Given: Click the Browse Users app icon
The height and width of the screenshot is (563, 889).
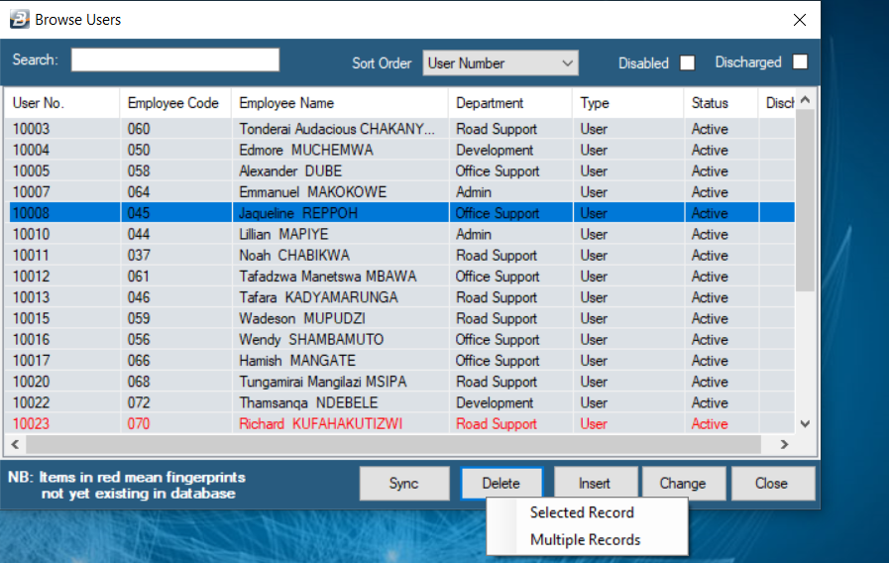Looking at the screenshot, I should [19, 19].
